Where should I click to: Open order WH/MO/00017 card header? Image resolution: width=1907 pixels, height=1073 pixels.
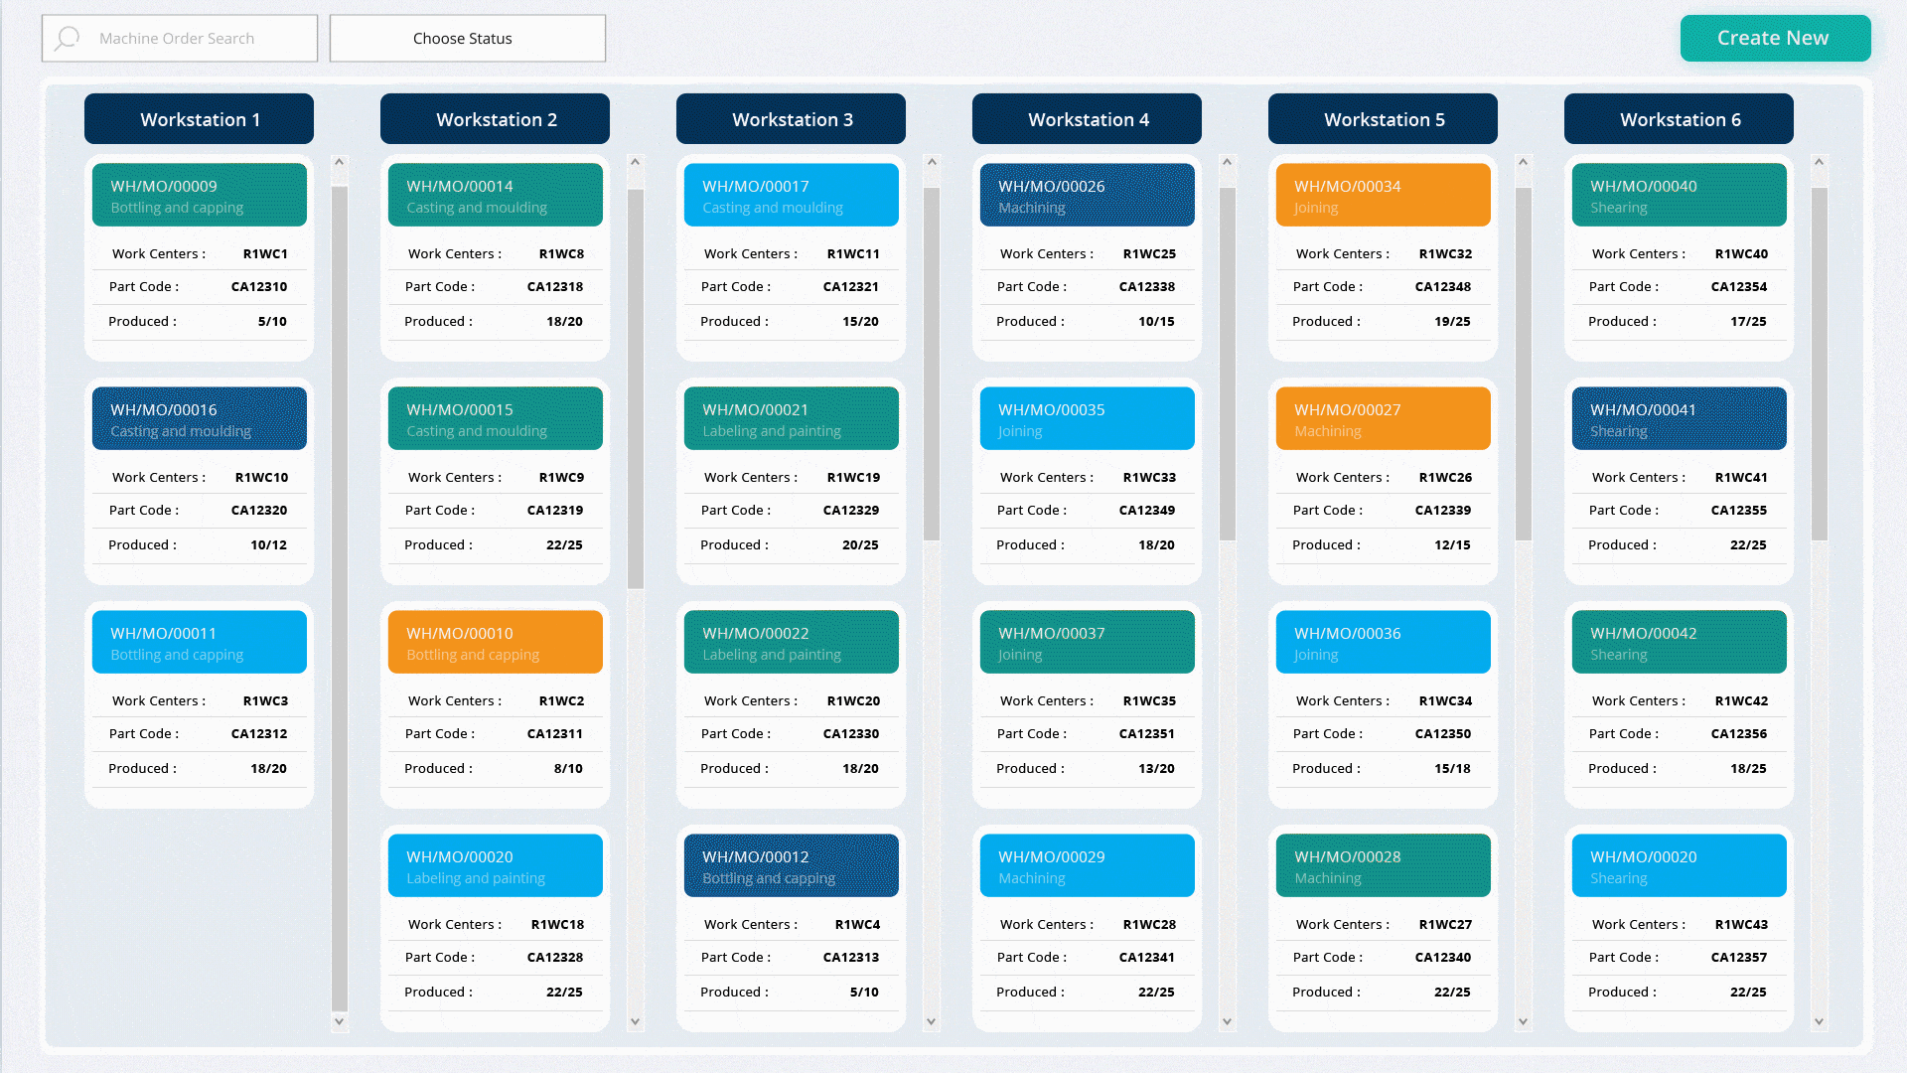coord(791,195)
